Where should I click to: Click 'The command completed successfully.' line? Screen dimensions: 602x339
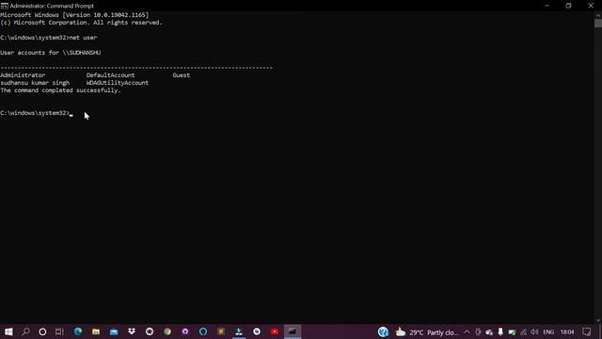tap(60, 90)
